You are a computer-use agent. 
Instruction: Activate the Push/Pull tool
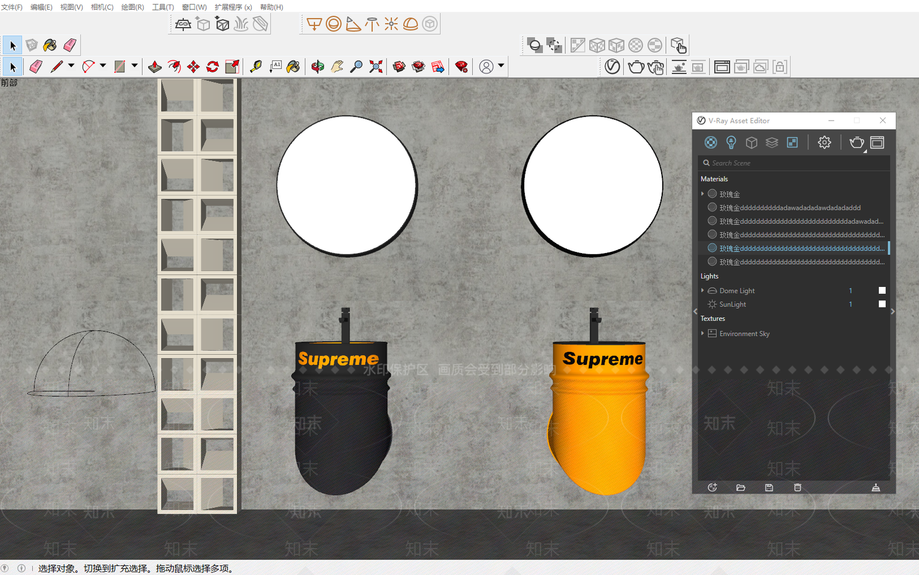click(155, 67)
